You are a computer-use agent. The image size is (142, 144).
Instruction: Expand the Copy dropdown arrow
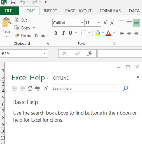point(34,28)
